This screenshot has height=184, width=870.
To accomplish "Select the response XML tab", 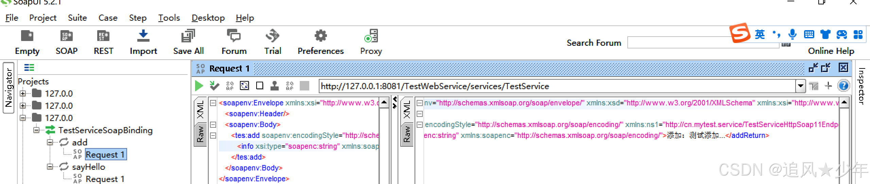I will pyautogui.click(x=407, y=110).
